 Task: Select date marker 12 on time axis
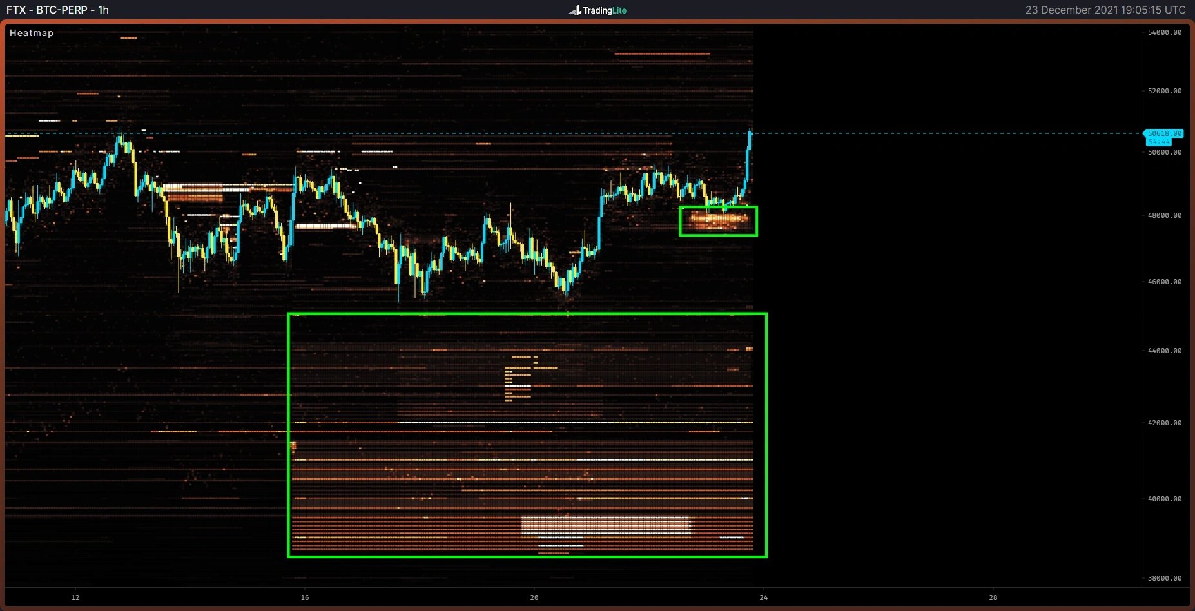(x=75, y=597)
